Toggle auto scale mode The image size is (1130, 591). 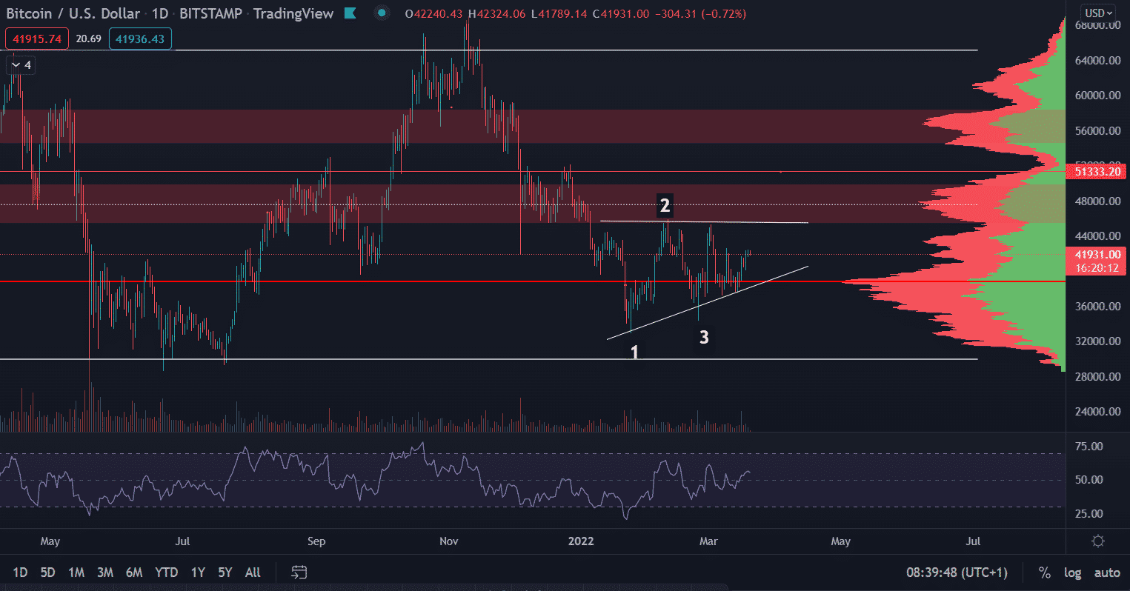[1107, 572]
